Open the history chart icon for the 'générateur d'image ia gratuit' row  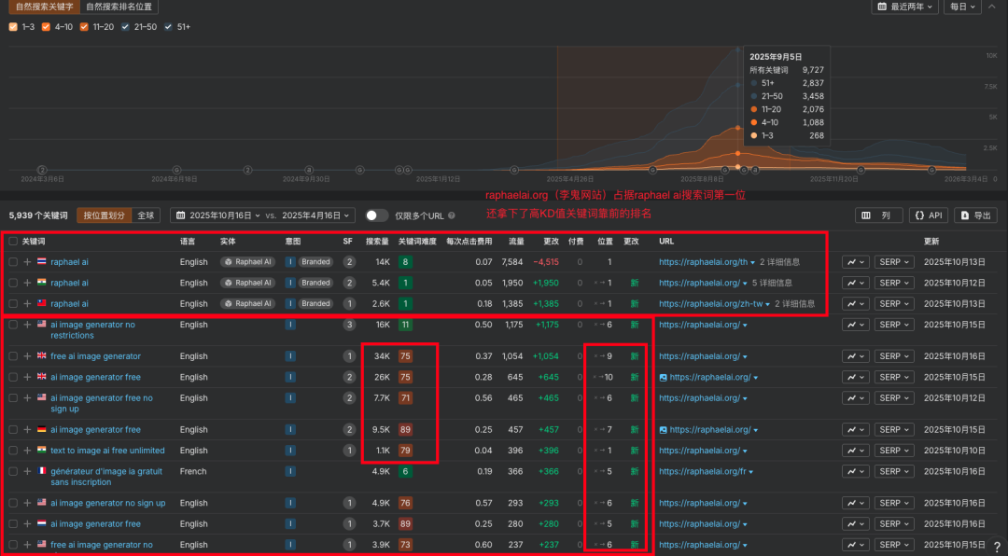tap(856, 471)
